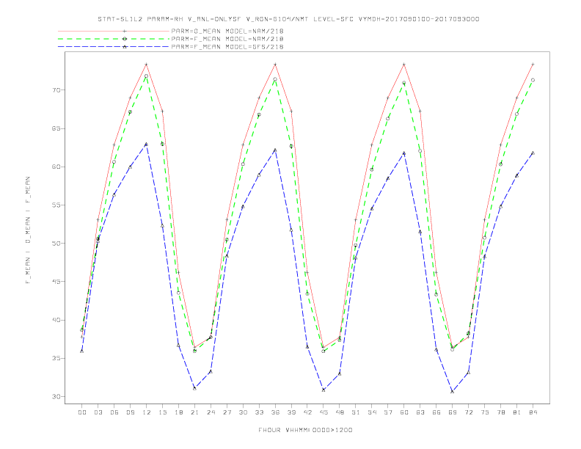Screen dimensions: 581x449
Task: Click x-axis tick label 33
Action: click(259, 412)
